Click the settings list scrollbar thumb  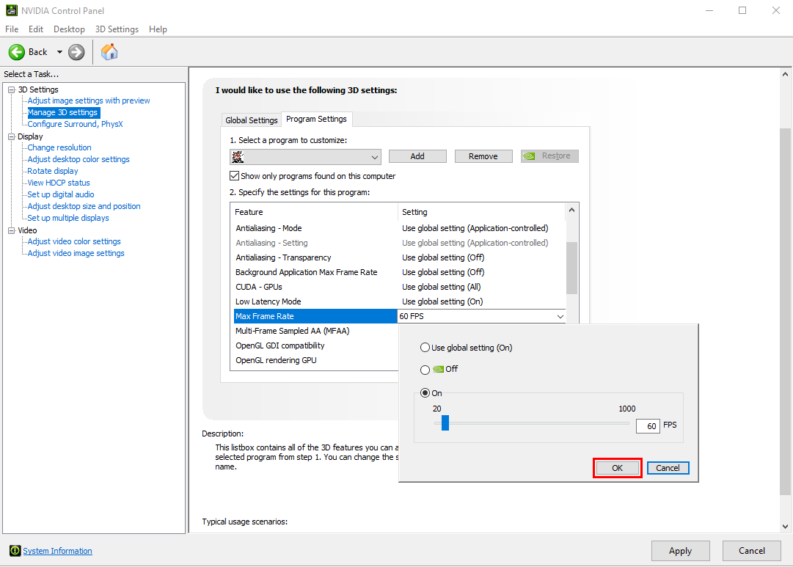tap(571, 268)
